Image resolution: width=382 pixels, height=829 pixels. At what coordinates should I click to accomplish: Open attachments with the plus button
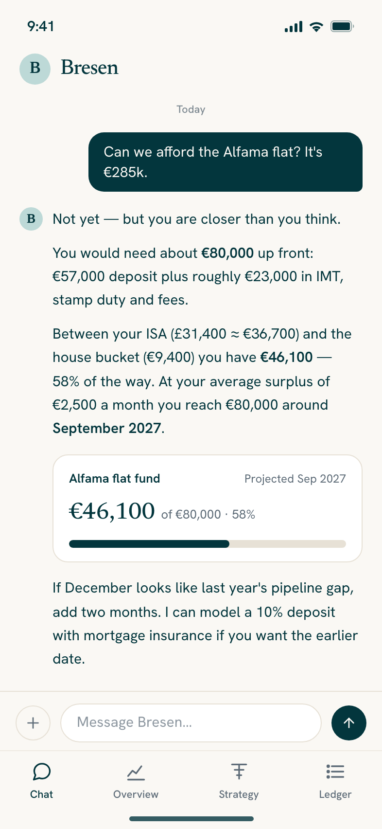coord(33,723)
